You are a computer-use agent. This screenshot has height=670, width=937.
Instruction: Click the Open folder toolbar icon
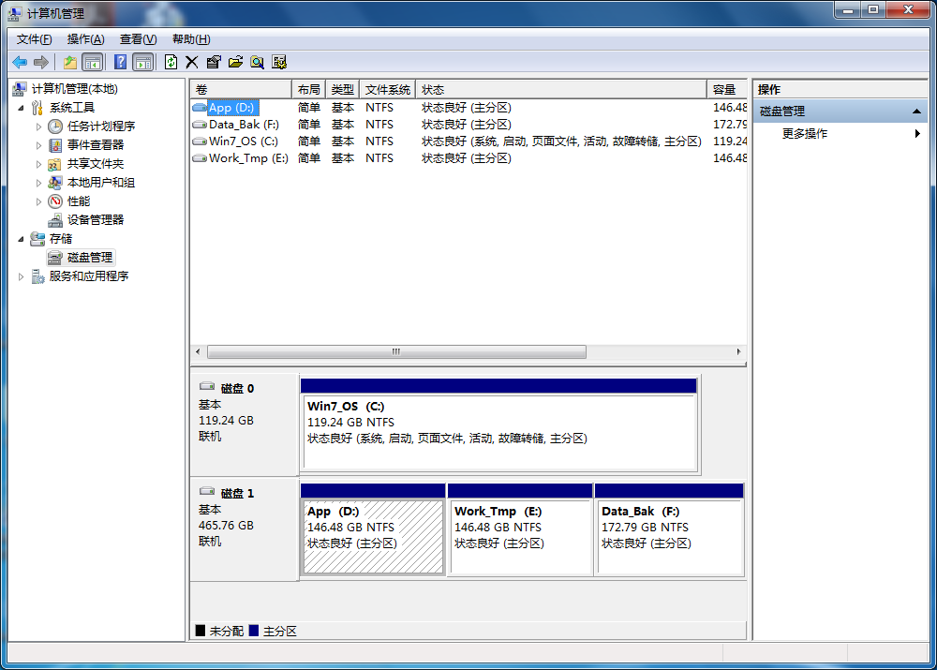[235, 62]
